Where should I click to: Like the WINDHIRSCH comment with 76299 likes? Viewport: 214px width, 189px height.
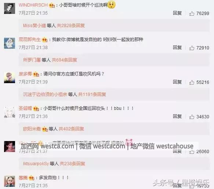click(192, 14)
